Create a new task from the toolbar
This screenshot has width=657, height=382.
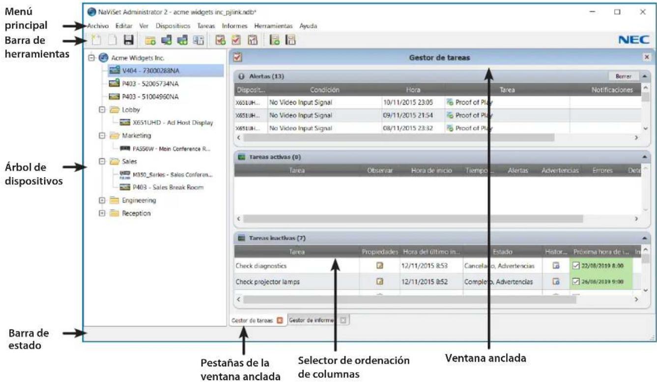[220, 39]
